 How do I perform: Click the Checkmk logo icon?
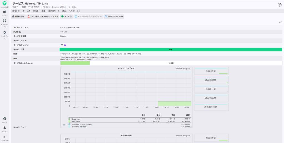coord(4,3)
